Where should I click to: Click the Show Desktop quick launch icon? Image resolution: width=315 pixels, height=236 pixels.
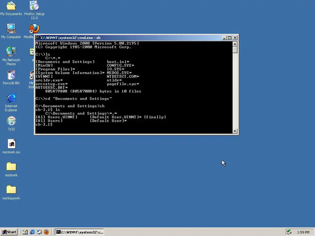(x=25, y=232)
